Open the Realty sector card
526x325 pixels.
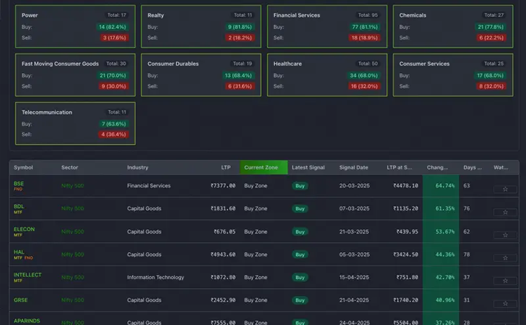[201, 26]
